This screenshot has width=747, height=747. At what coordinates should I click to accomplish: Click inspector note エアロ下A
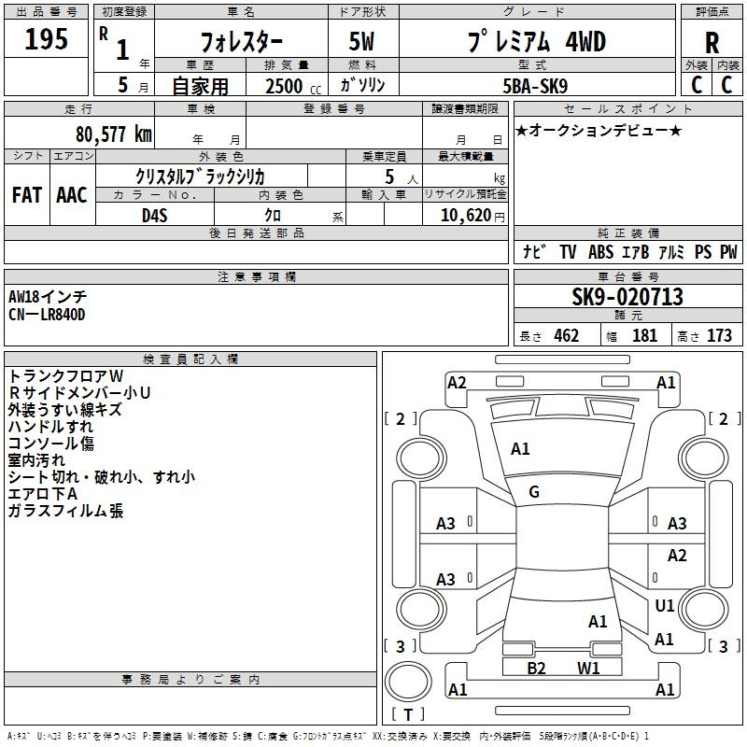pyautogui.click(x=43, y=494)
